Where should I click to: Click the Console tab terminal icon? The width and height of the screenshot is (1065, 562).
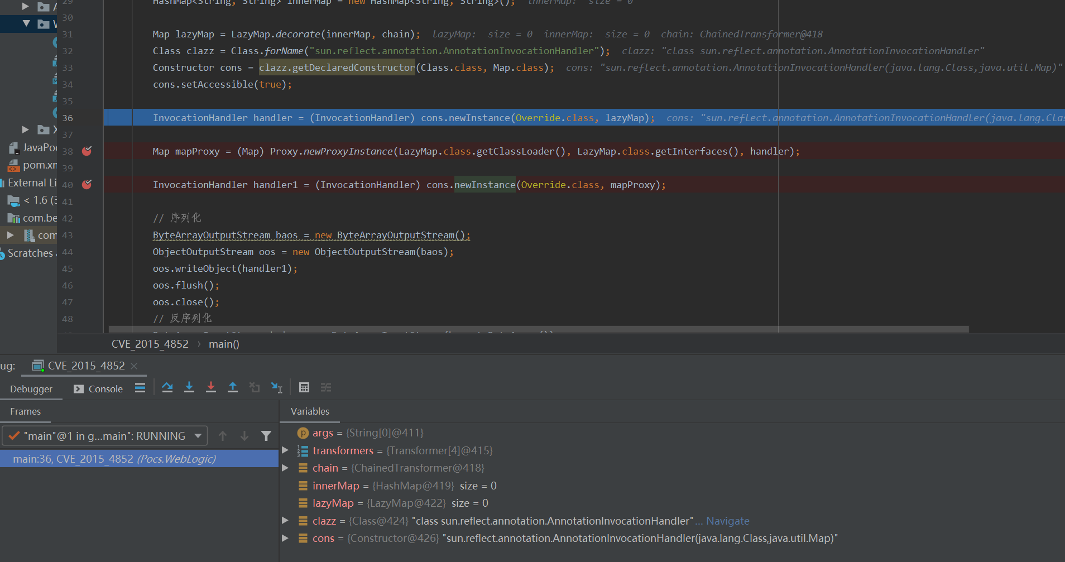(x=79, y=389)
